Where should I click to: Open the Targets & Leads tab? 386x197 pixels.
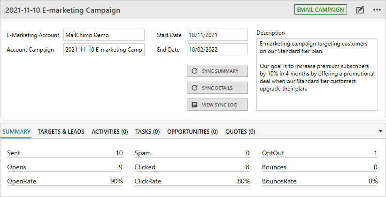point(61,132)
